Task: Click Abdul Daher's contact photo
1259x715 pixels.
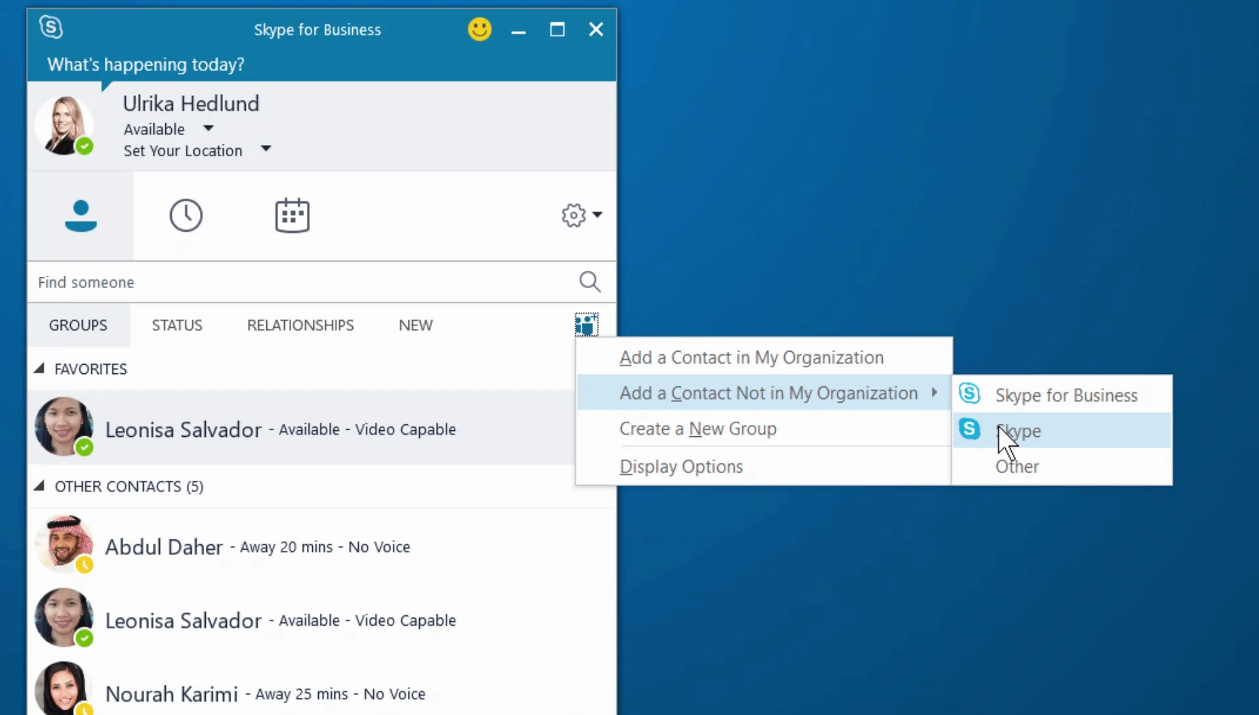Action: [64, 544]
